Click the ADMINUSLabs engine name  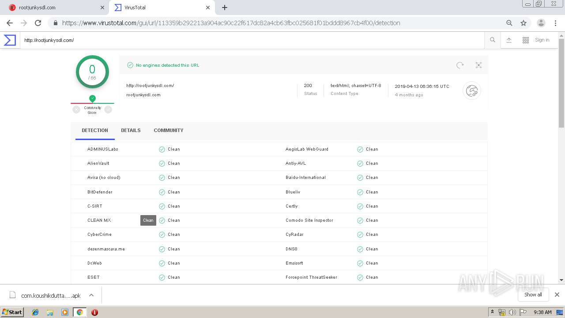[103, 149]
